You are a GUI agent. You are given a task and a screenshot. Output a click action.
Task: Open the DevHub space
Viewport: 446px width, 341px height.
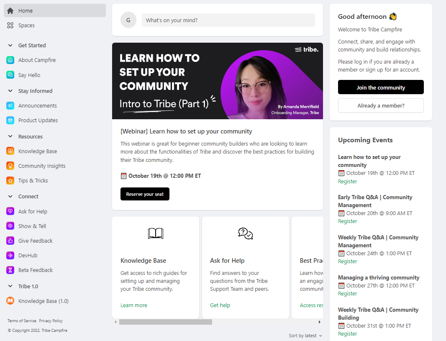(28, 255)
